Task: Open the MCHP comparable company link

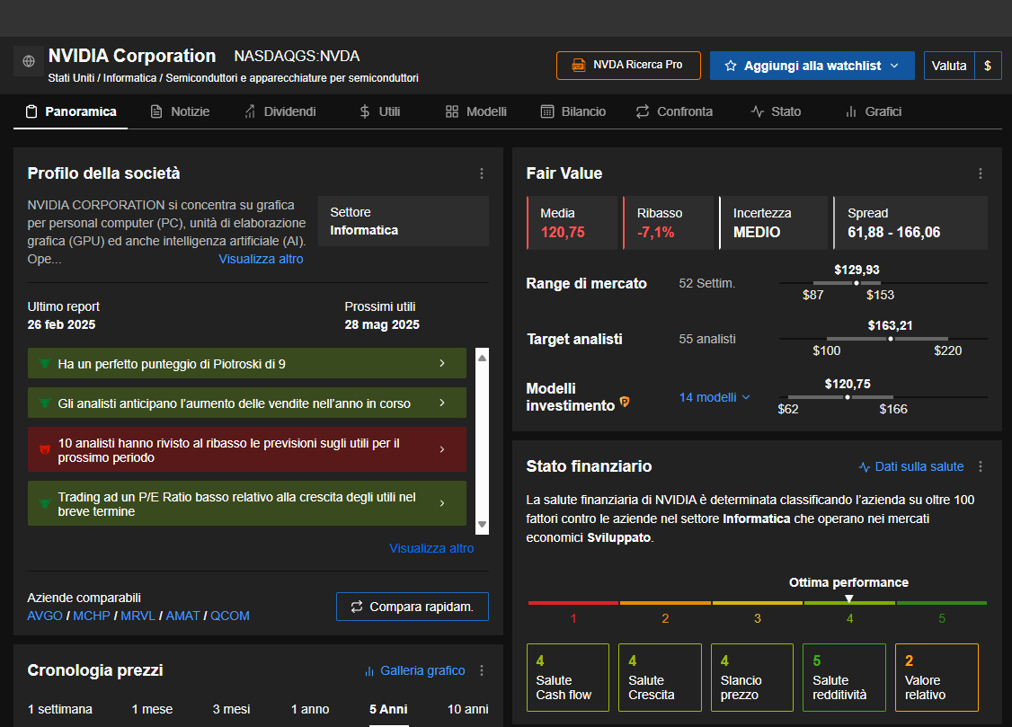Action: [x=92, y=616]
